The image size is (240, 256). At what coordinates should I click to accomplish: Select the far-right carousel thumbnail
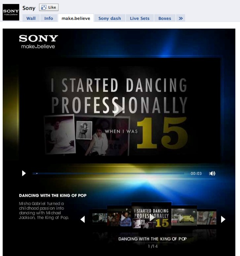[x=207, y=218]
